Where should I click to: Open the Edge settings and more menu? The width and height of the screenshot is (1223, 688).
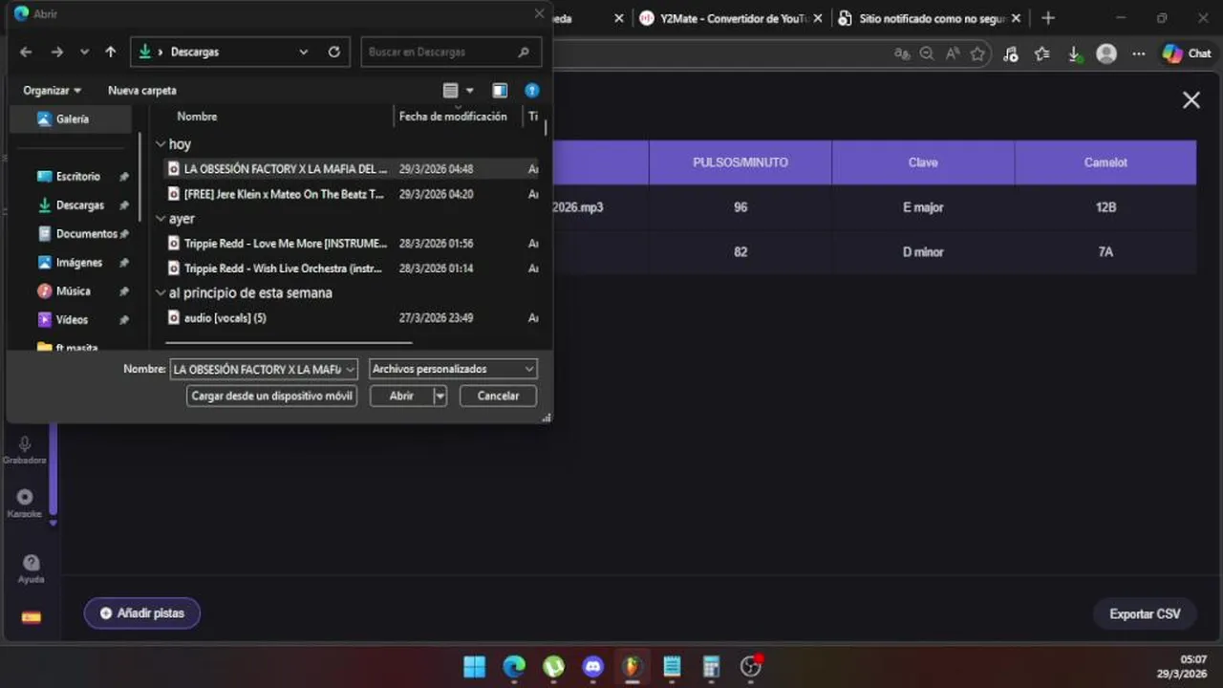tap(1138, 54)
